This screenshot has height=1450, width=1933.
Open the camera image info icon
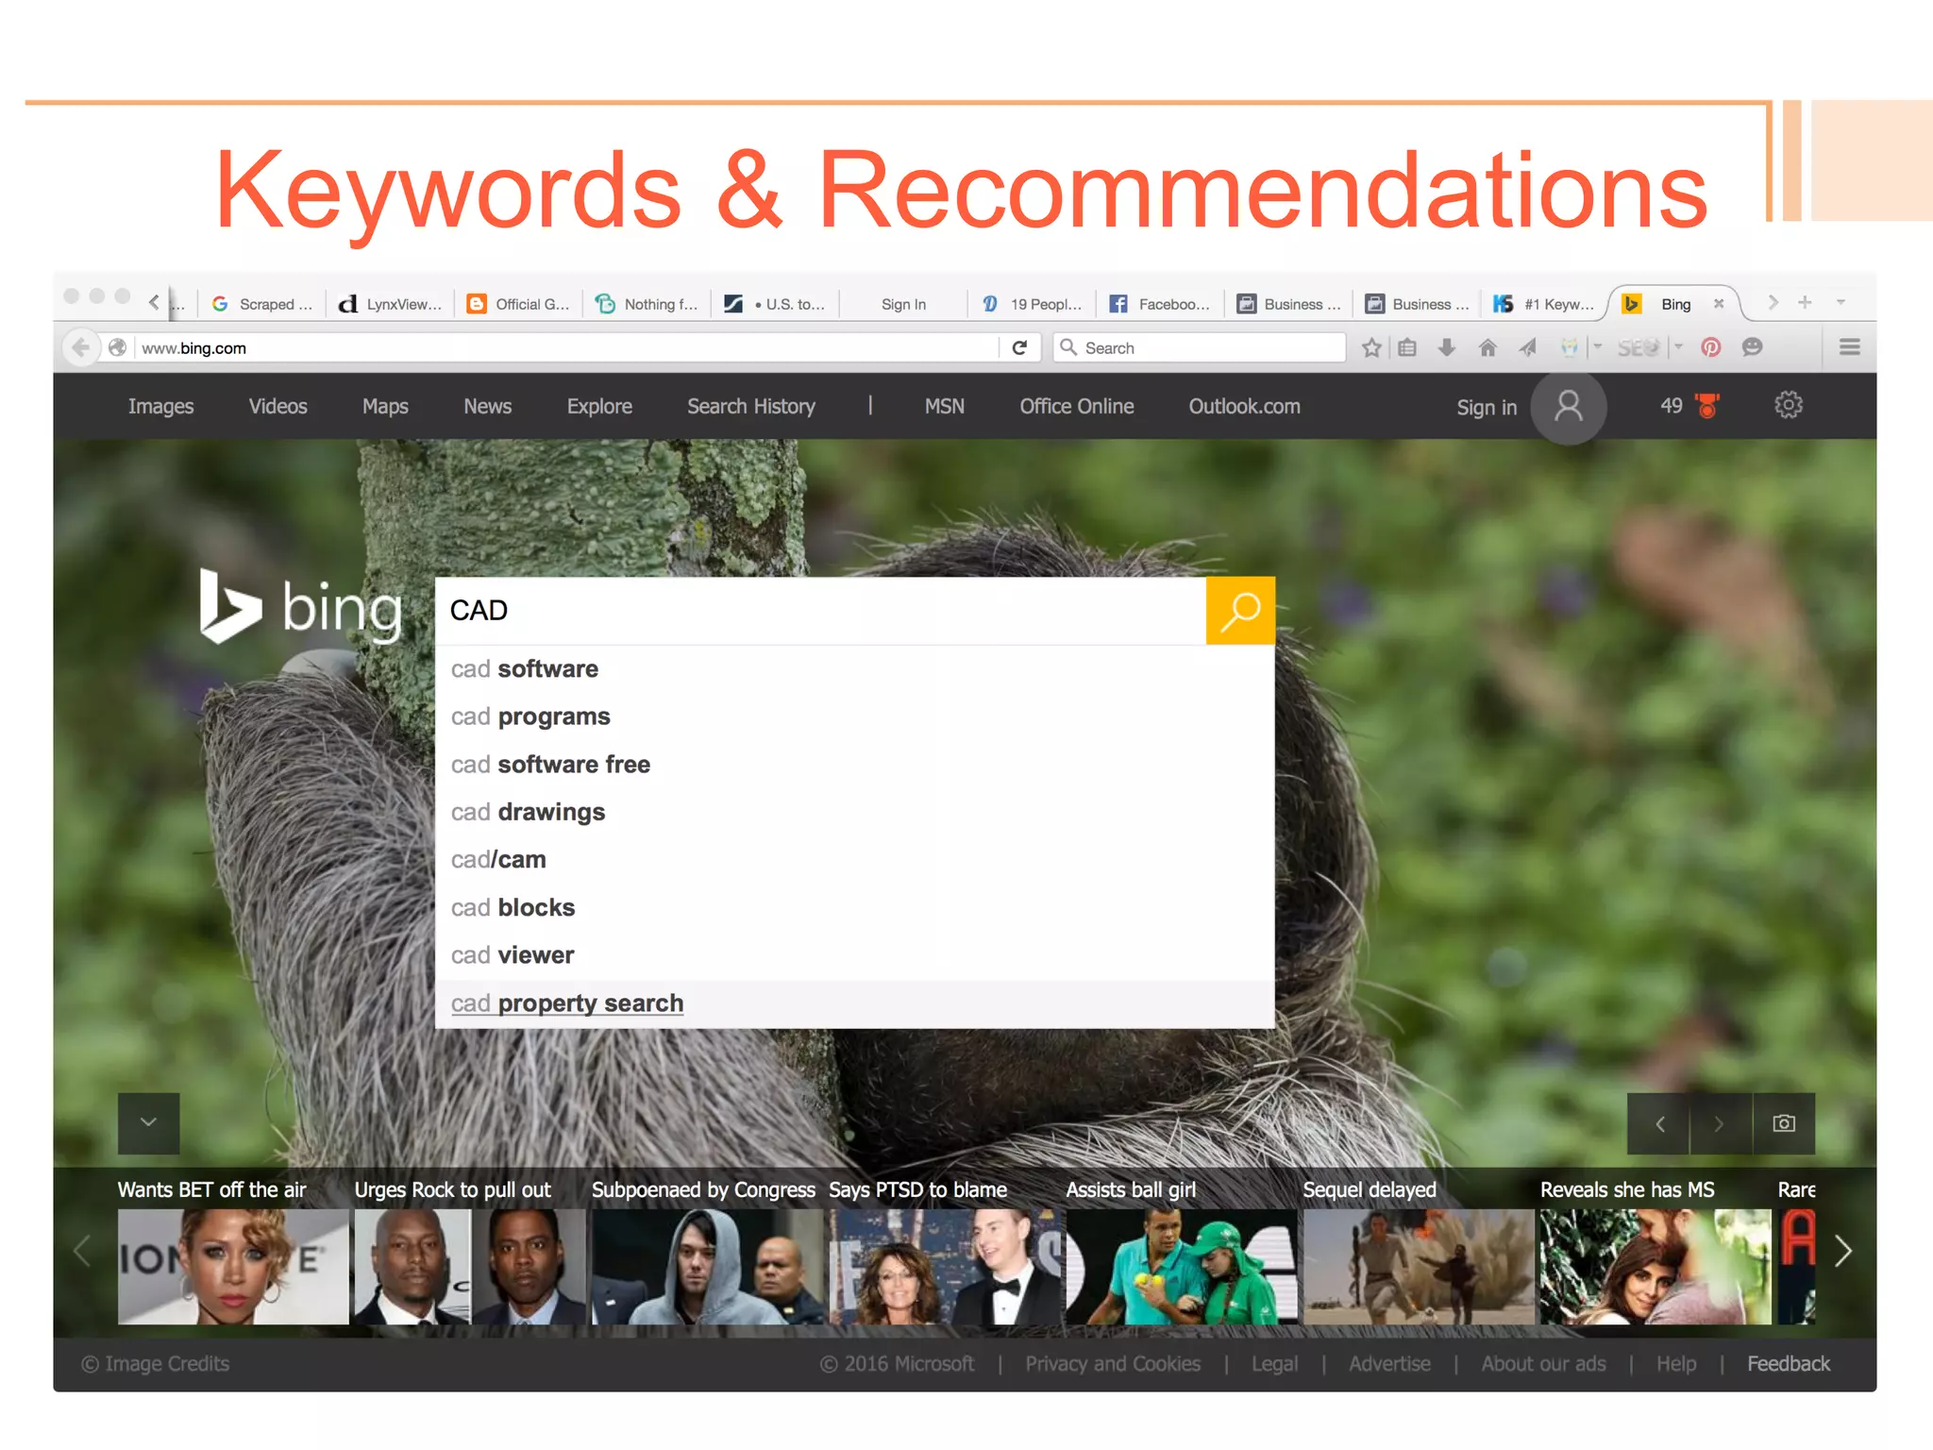[1784, 1123]
